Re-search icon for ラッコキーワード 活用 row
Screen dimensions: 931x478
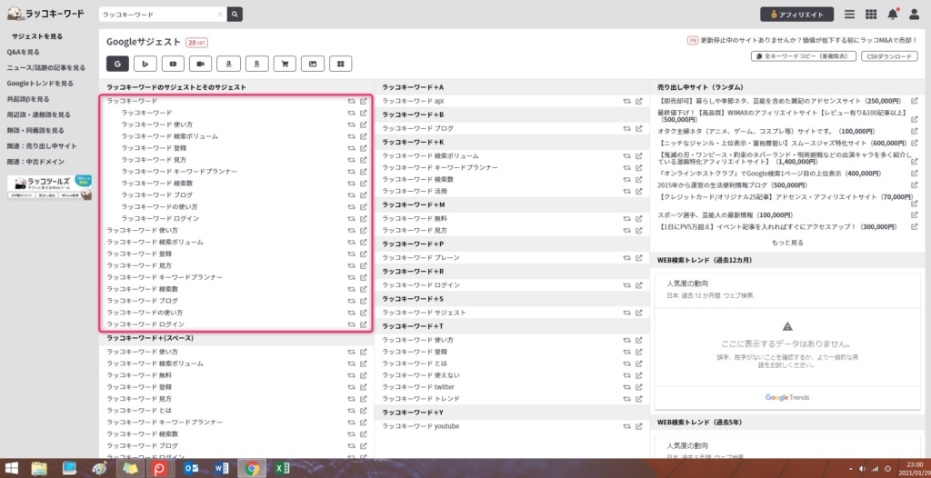coord(627,191)
